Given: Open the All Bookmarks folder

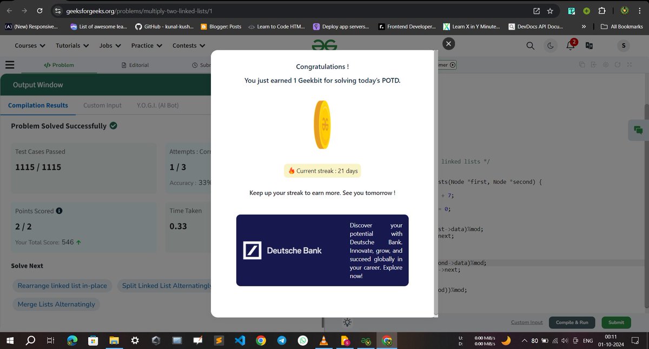Looking at the screenshot, I should pos(623,26).
